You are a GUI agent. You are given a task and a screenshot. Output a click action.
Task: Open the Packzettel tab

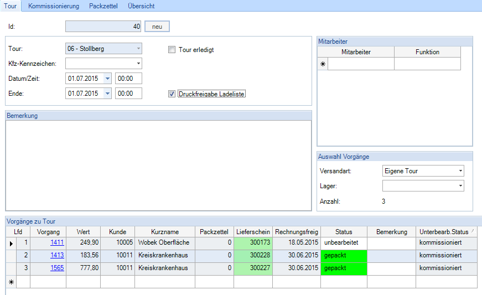click(x=103, y=6)
